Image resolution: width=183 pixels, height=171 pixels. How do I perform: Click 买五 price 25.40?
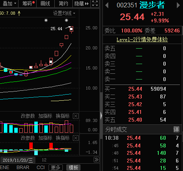pos(135,120)
